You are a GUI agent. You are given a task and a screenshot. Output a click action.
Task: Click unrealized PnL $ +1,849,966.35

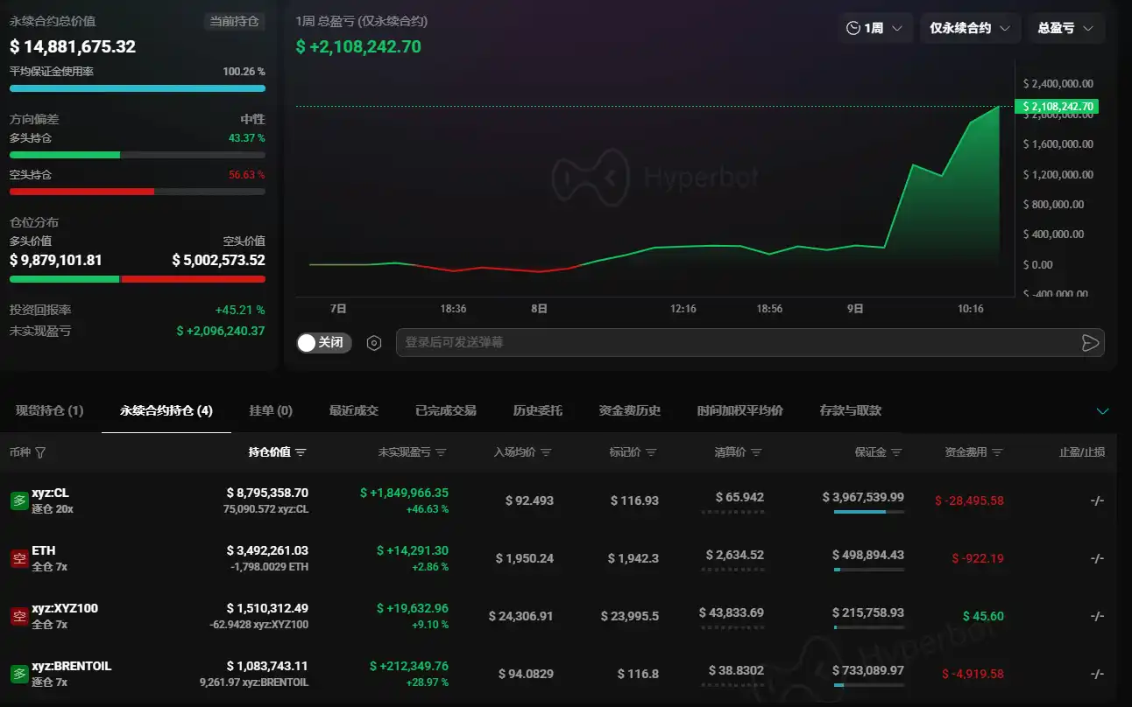click(404, 493)
